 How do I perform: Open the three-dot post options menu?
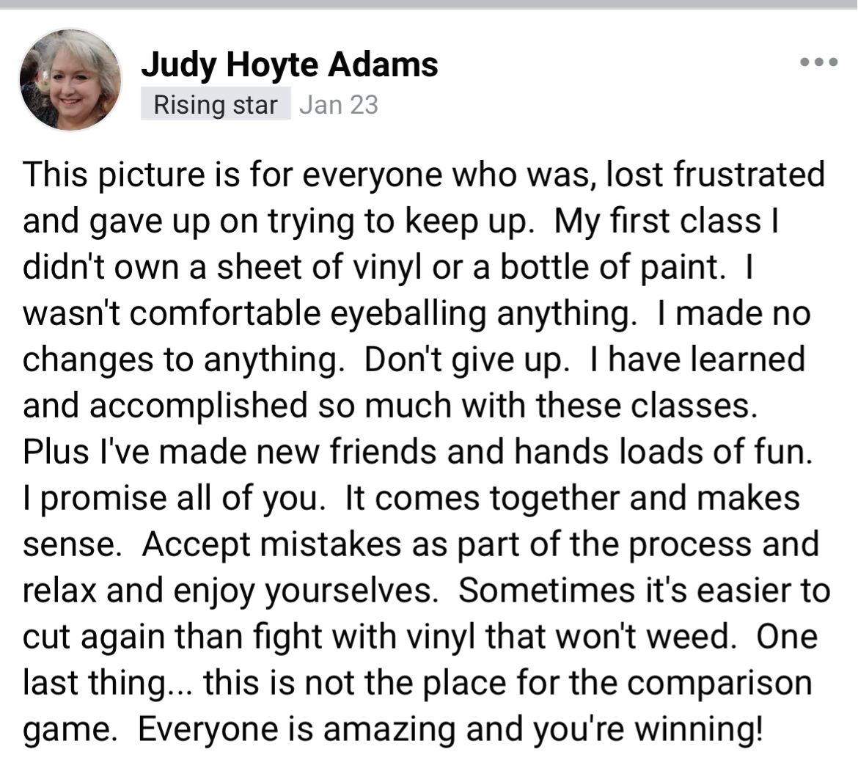818,62
